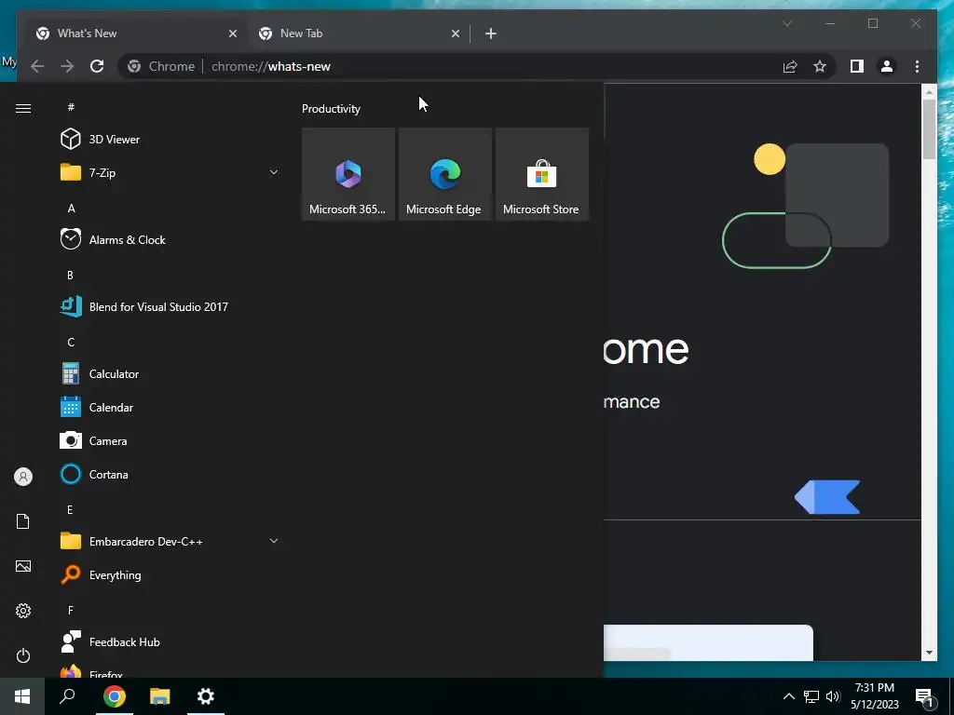Click the letter E section header
This screenshot has height=715, width=954.
(70, 509)
